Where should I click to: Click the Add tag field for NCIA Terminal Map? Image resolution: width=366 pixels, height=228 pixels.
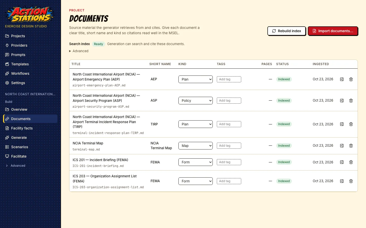pos(229,146)
